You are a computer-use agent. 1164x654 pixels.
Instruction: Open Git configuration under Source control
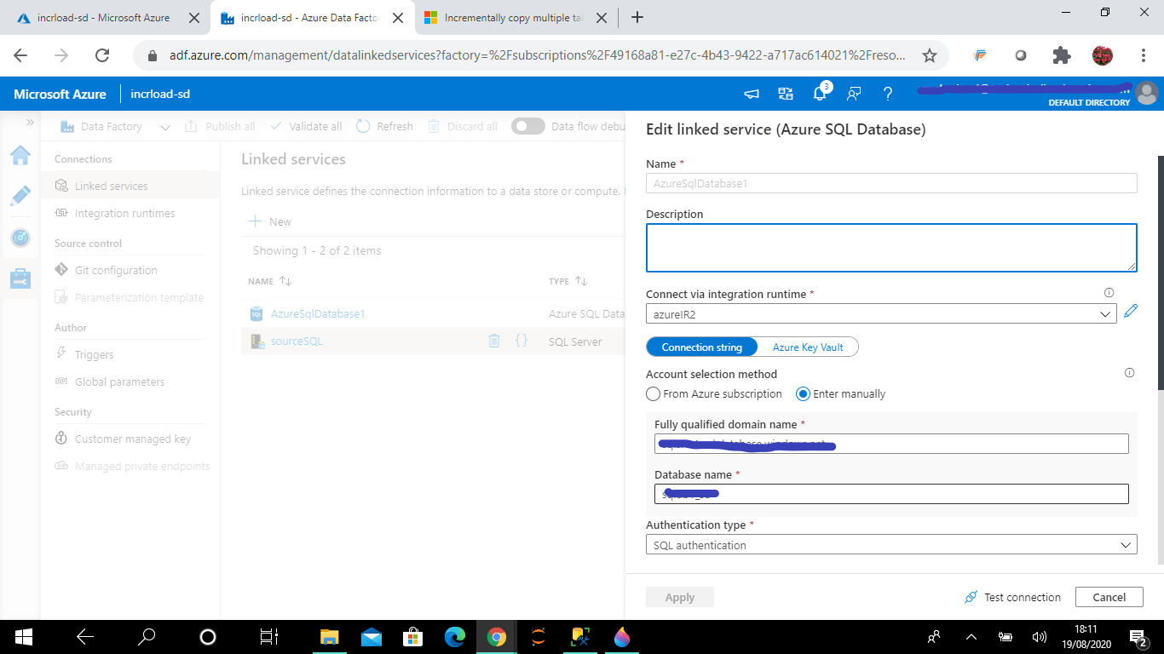click(116, 270)
